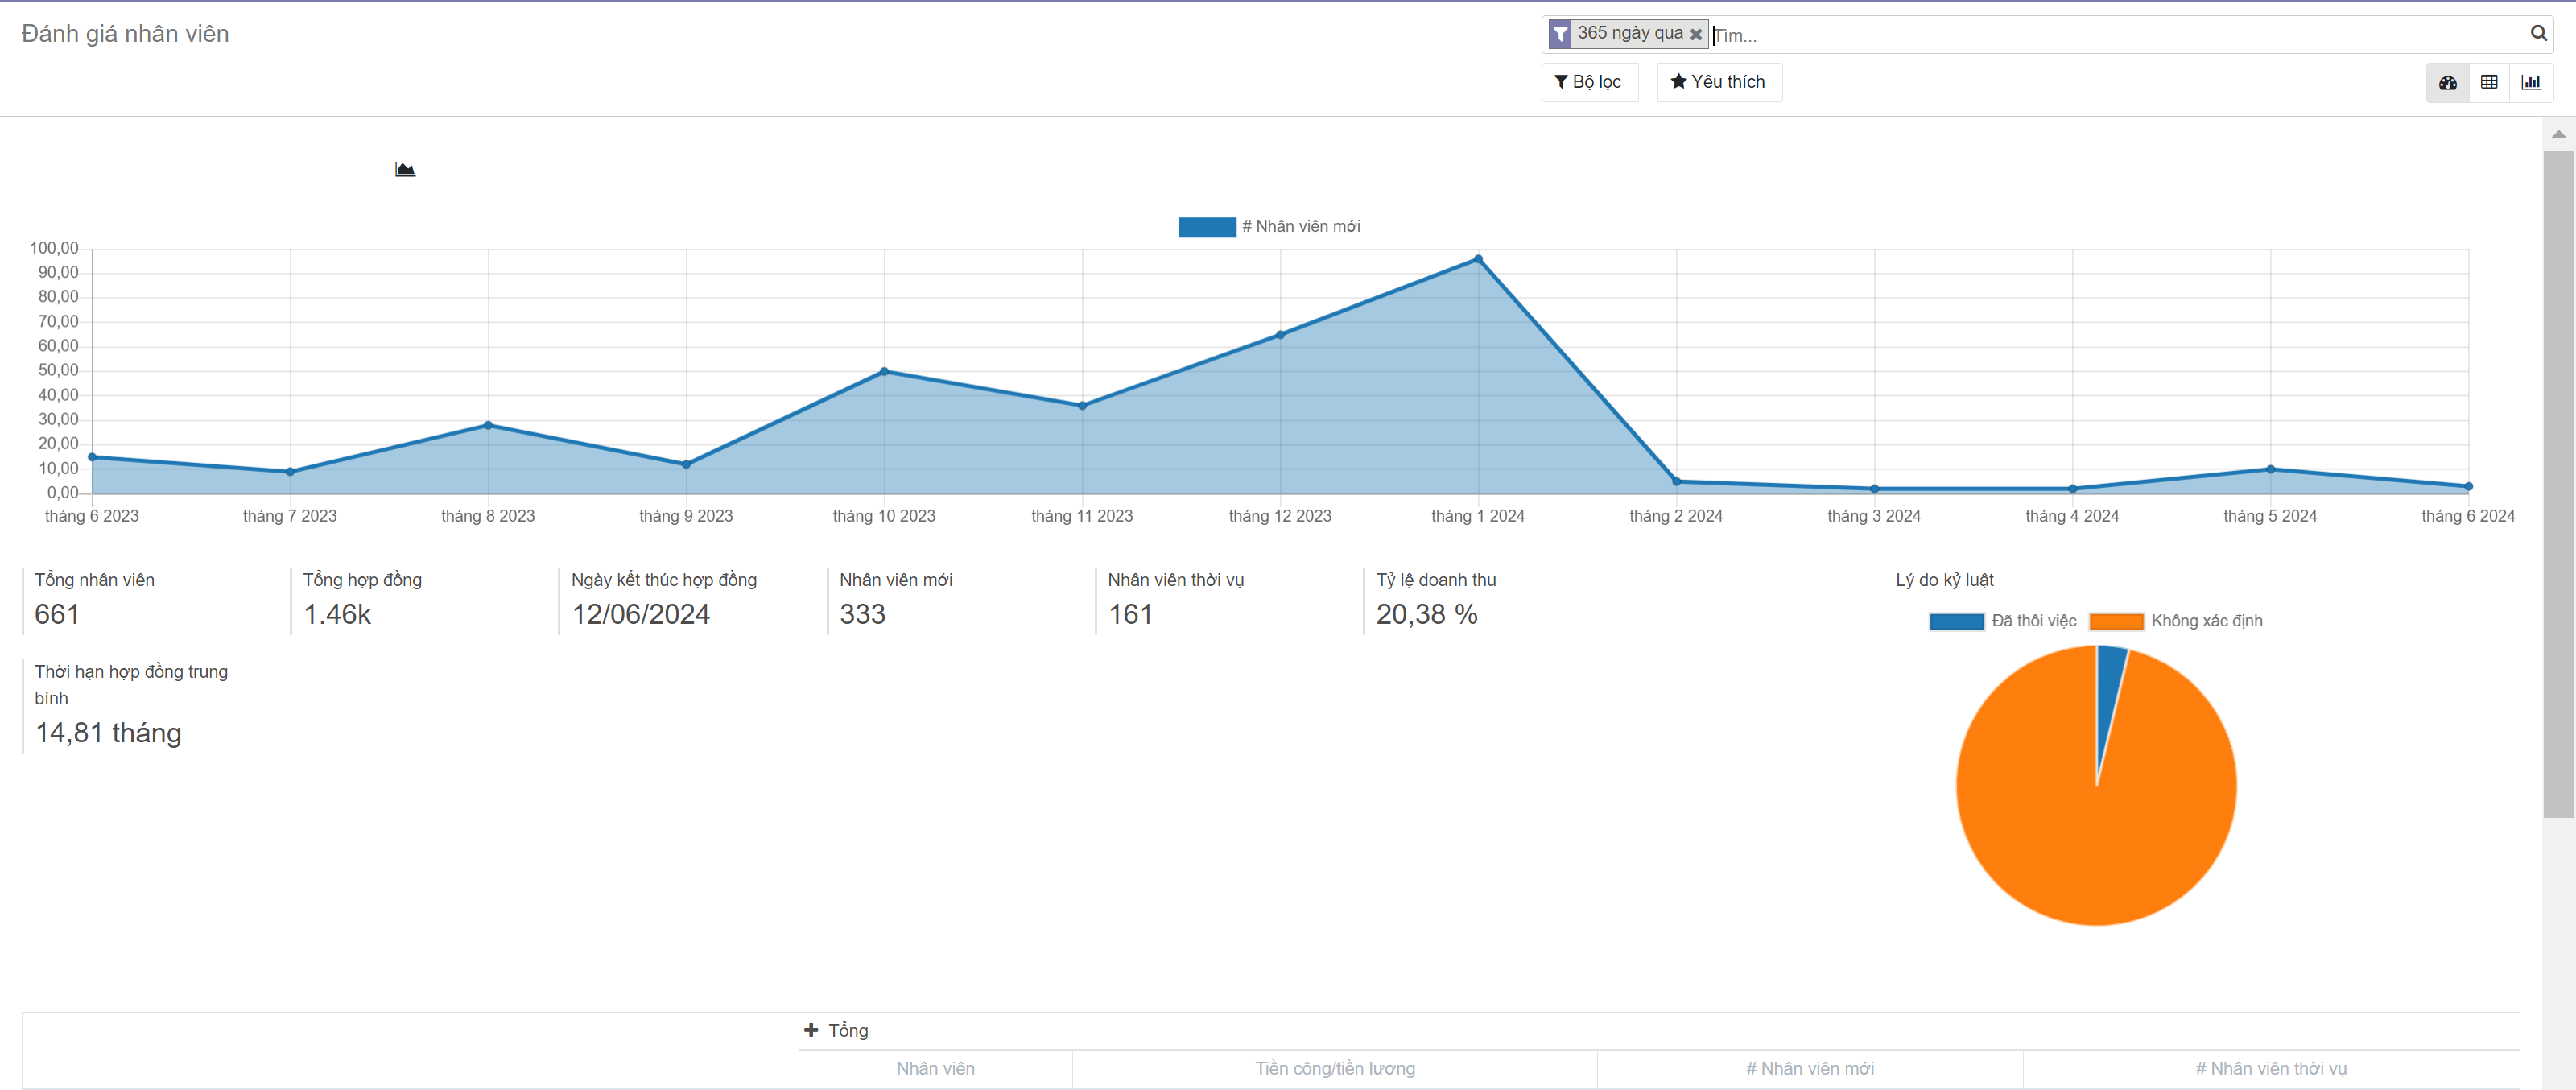Switch to pivot table view icon
The width and height of the screenshot is (2576, 1090).
(x=2489, y=83)
